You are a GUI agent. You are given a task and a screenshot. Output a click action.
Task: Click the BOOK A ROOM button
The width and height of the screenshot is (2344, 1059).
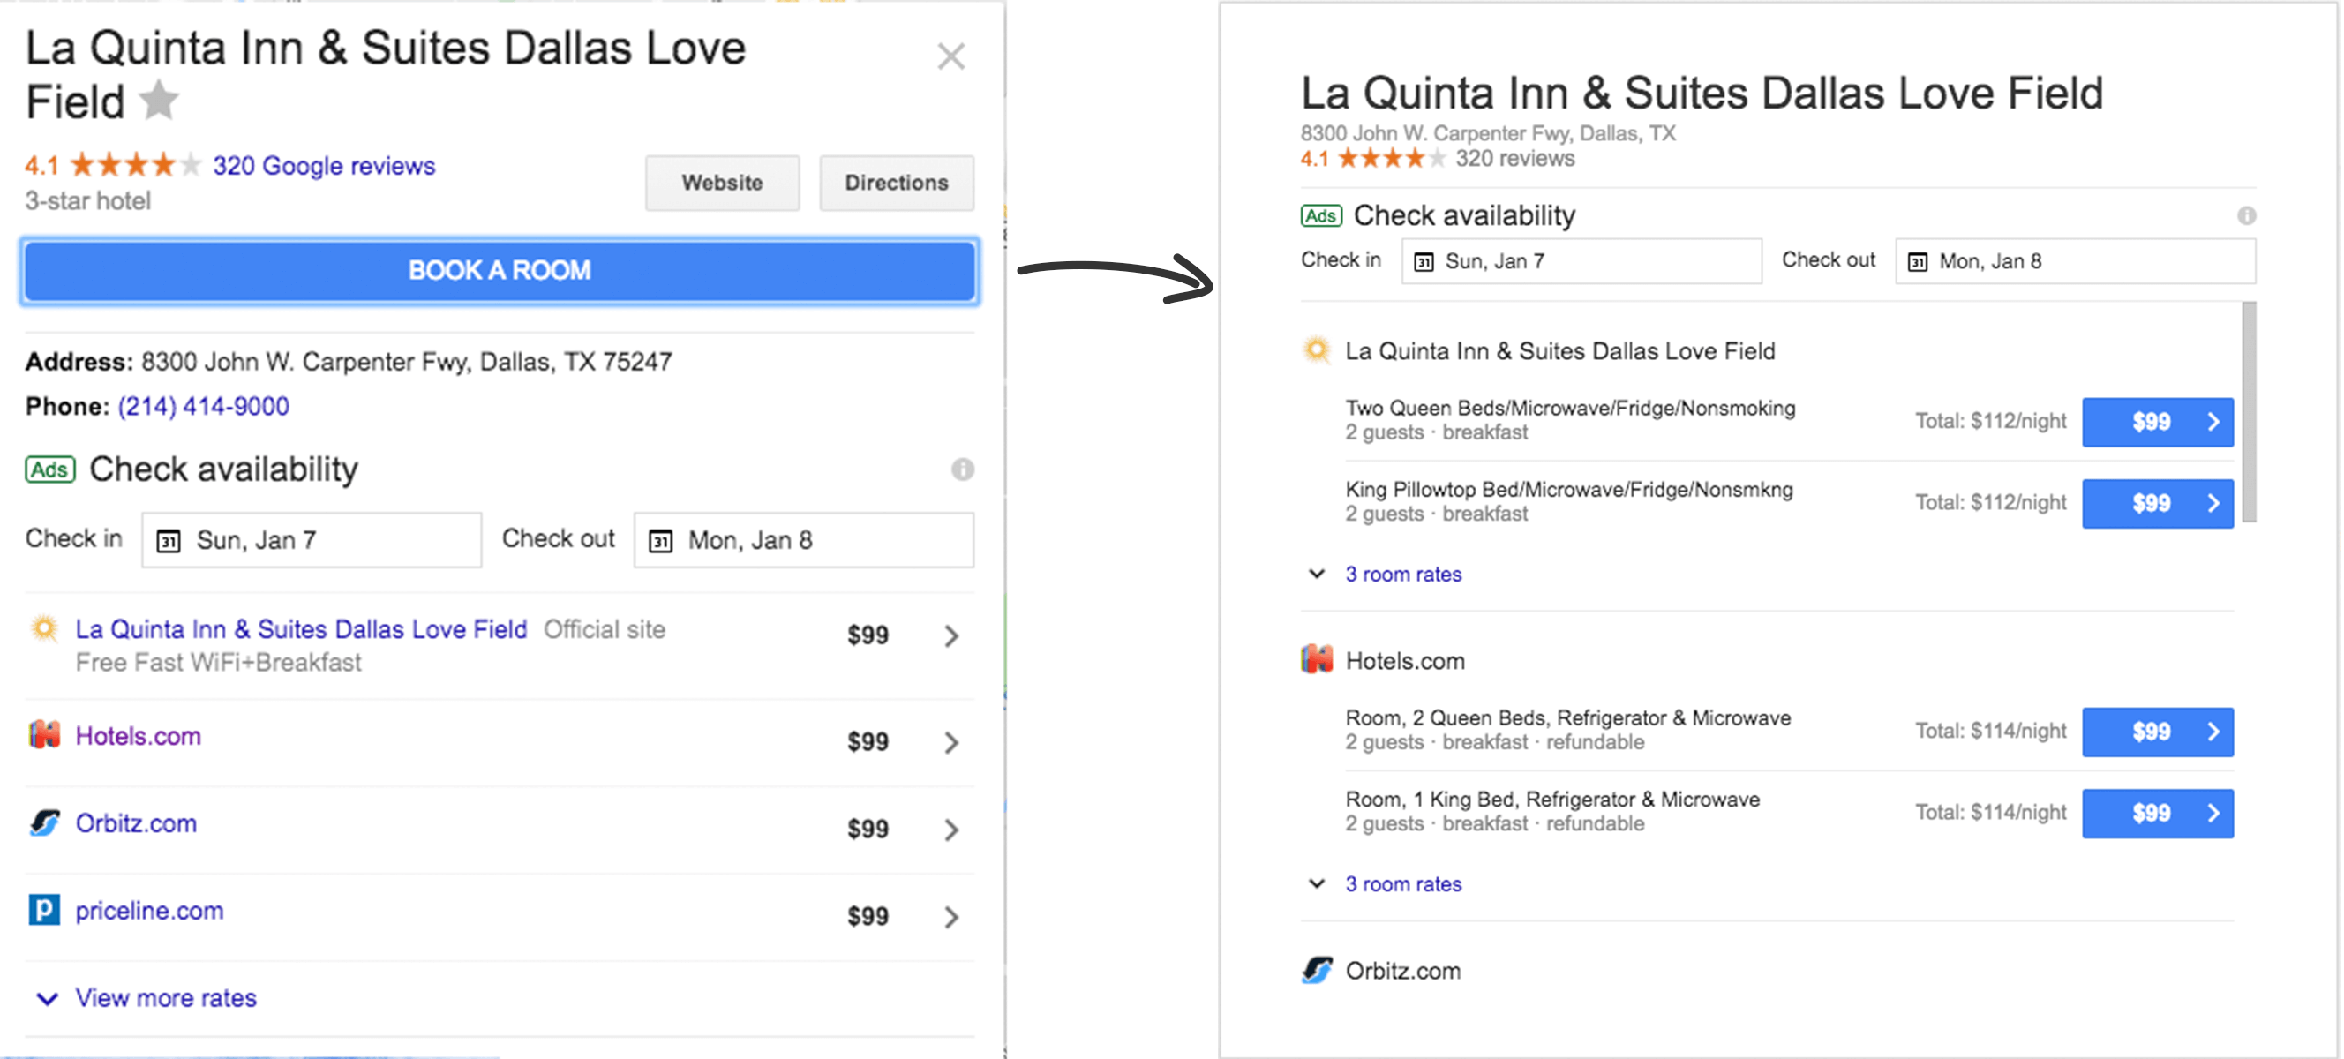pos(500,271)
